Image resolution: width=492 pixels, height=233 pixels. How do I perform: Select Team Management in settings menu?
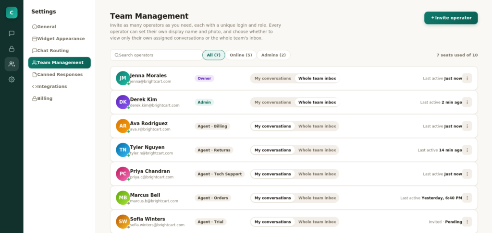[x=59, y=63]
